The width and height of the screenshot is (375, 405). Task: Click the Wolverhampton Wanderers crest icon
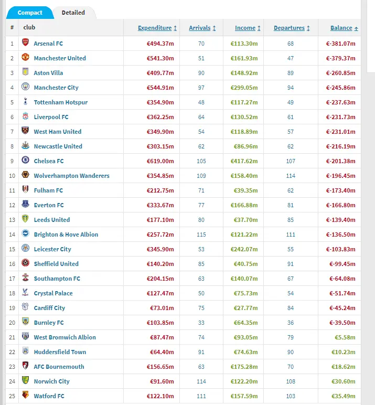point(25,175)
